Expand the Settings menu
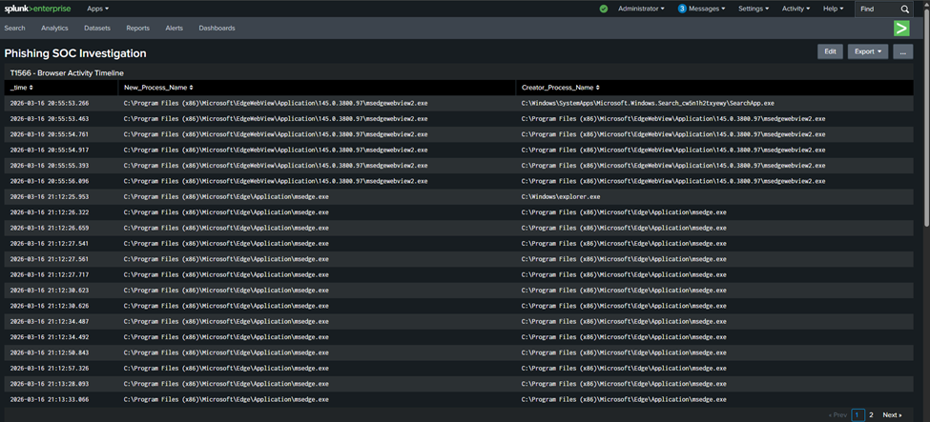 tap(754, 9)
